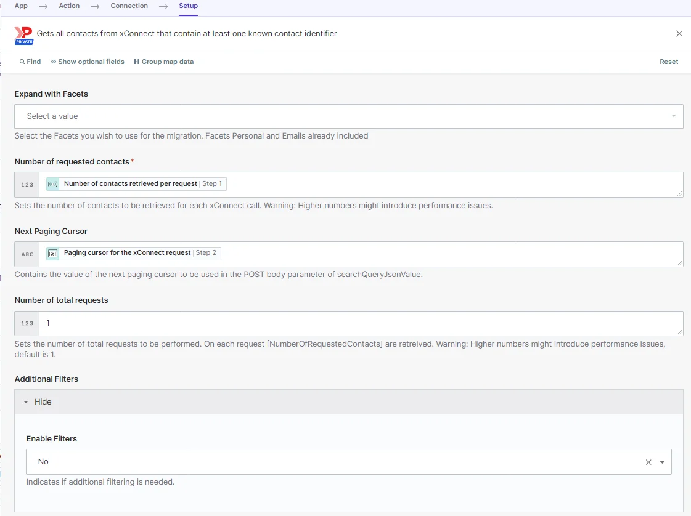Open the Find search tool
The width and height of the screenshot is (691, 516).
30,62
